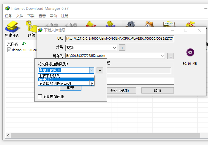Image resolution: width=208 pixels, height=145 pixels.
Task: Click the file icon of debian-10.3.0 row
Action: [x=9, y=50]
